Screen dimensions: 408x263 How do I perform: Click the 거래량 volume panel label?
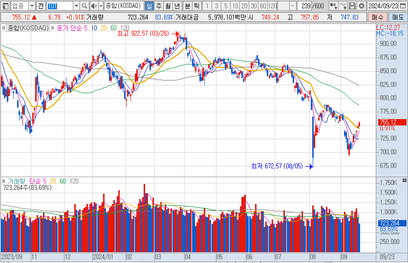point(17,181)
